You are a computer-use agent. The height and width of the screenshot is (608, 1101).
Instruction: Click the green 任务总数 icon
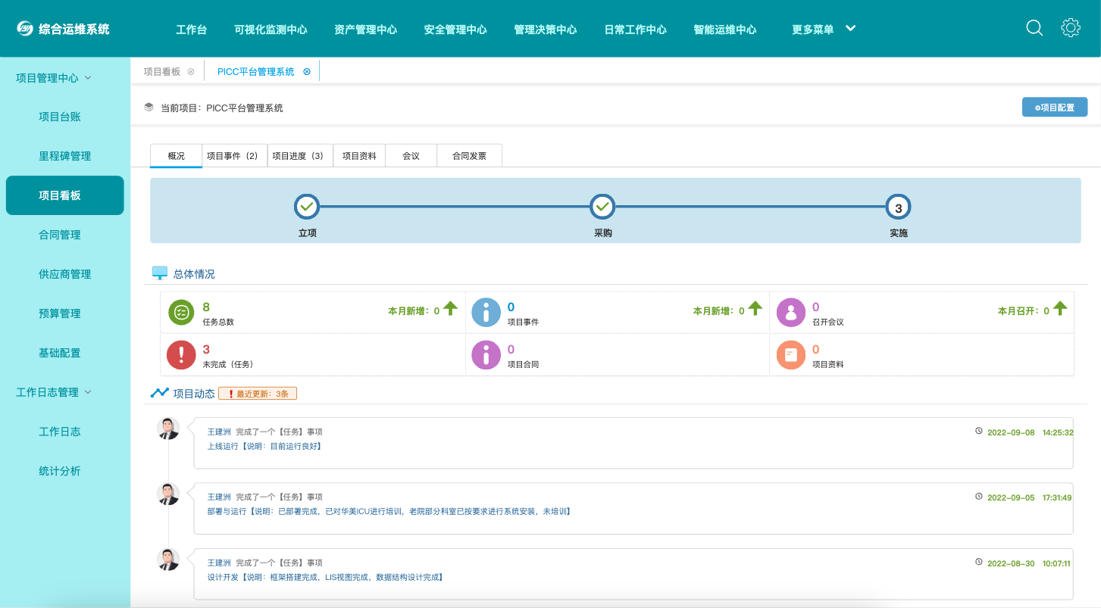pyautogui.click(x=182, y=312)
